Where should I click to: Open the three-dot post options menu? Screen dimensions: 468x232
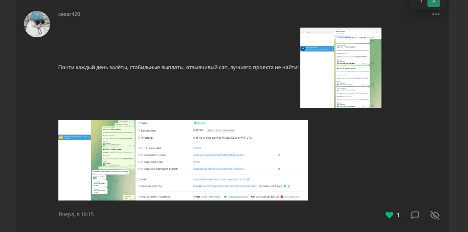(x=435, y=14)
